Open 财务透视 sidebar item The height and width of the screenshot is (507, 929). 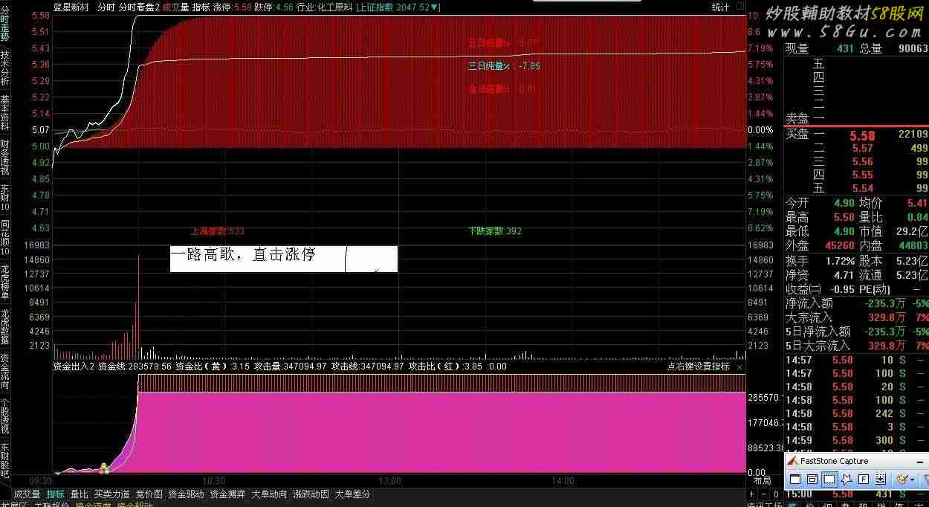(5, 157)
